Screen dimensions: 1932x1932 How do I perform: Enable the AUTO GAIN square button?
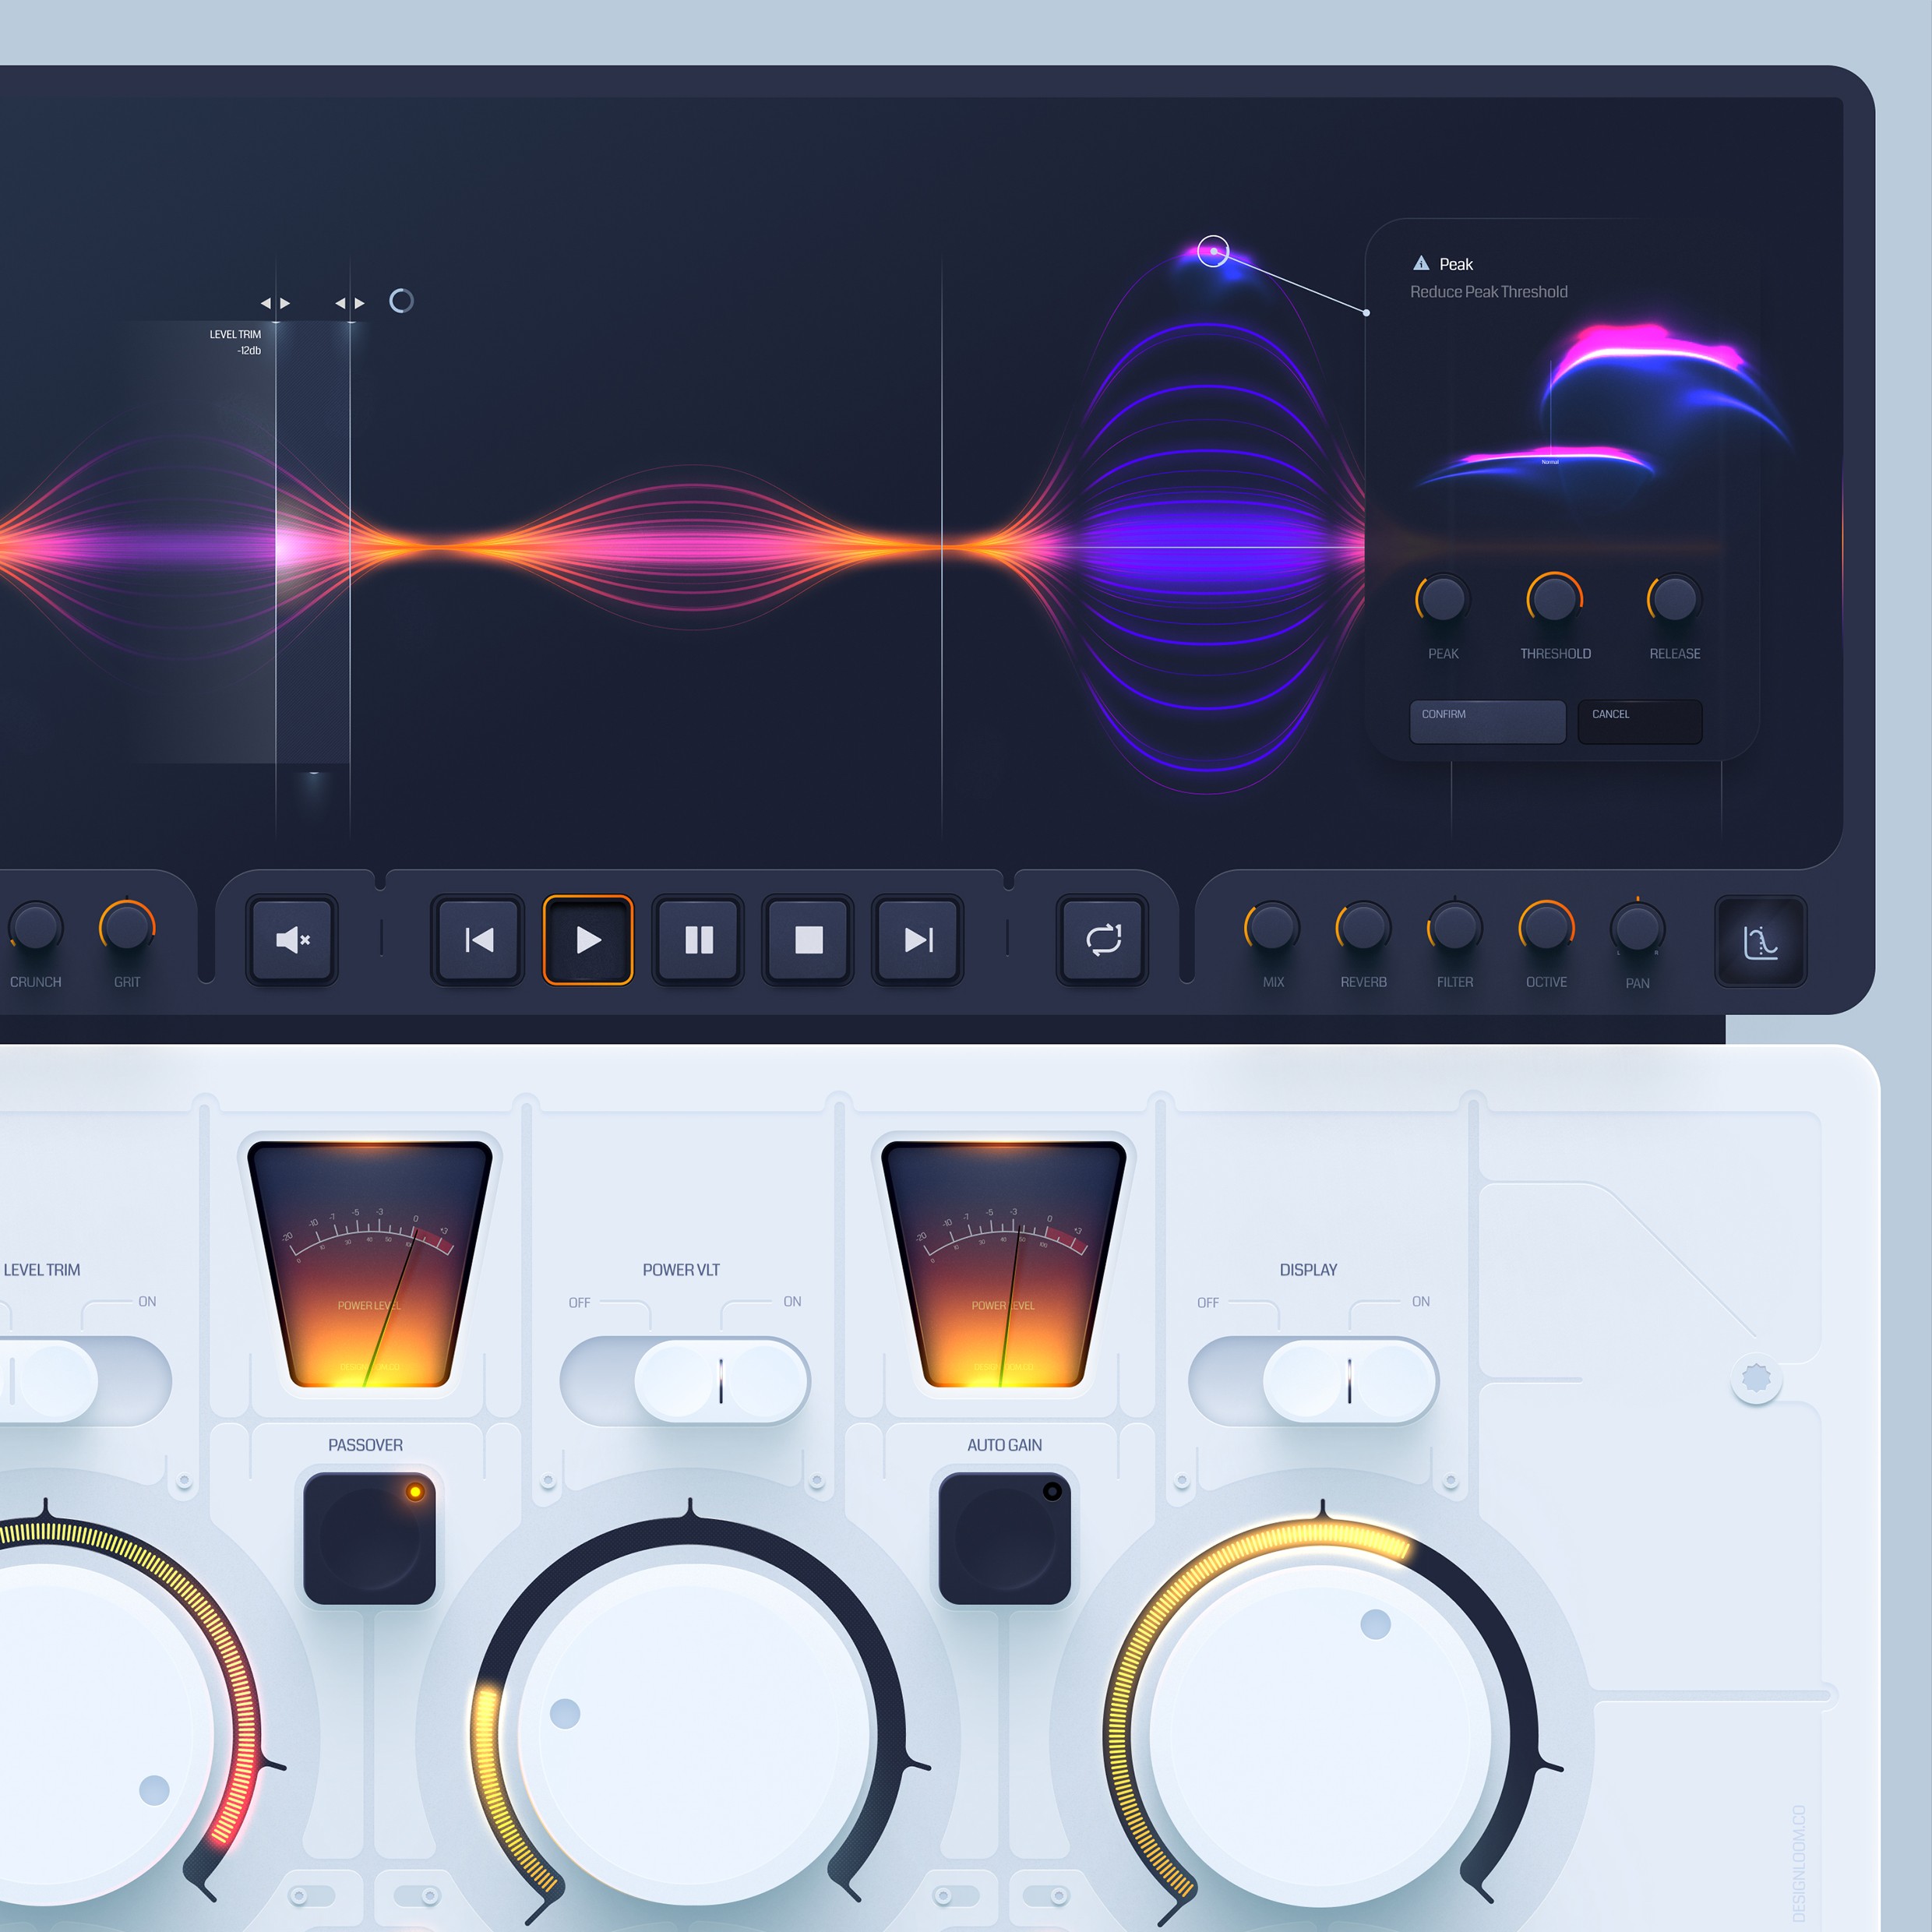[x=1004, y=1538]
